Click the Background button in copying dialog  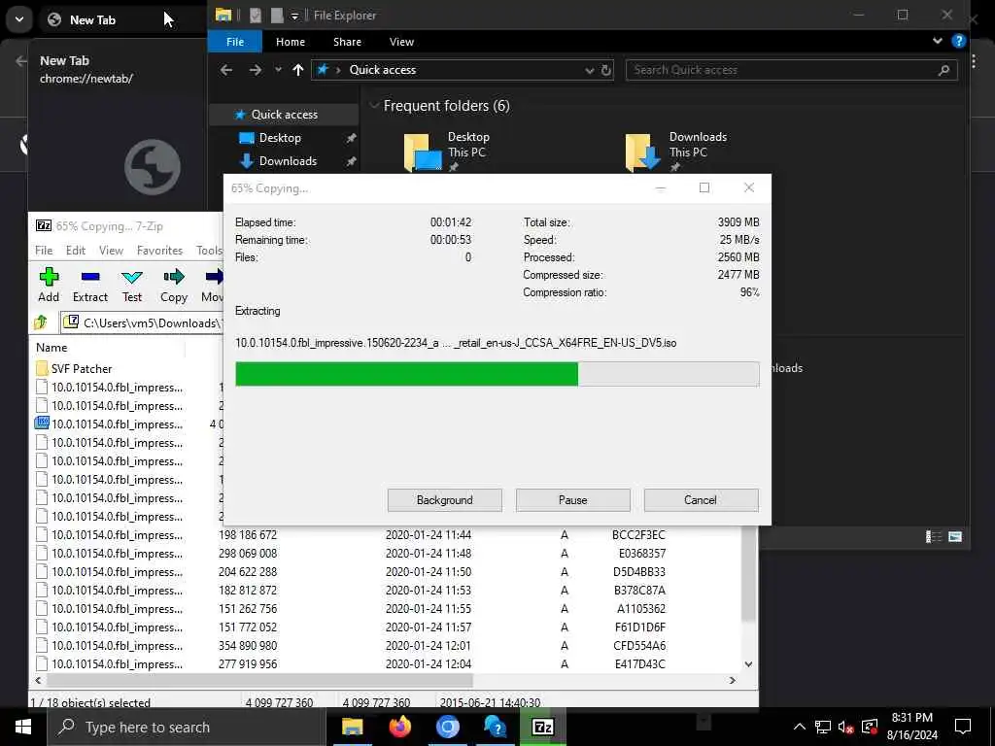[445, 500]
